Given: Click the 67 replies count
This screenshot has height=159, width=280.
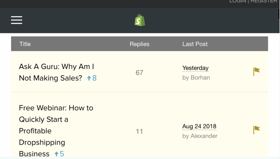Looking at the screenshot, I should tap(139, 73).
